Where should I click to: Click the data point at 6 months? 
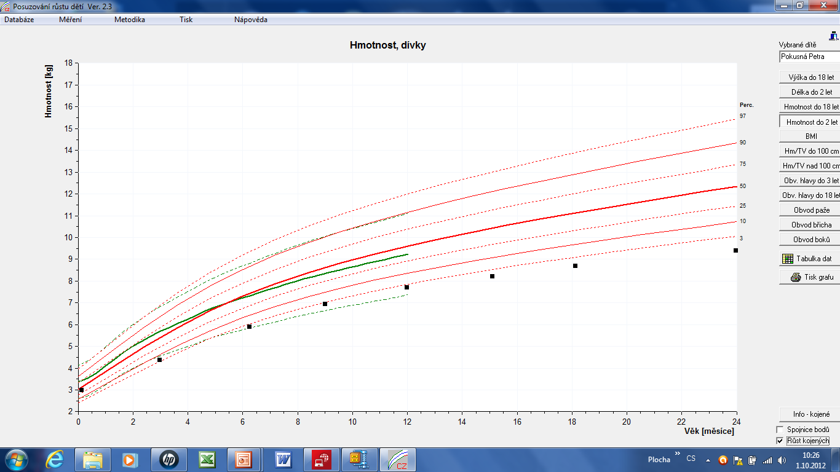pyautogui.click(x=249, y=326)
